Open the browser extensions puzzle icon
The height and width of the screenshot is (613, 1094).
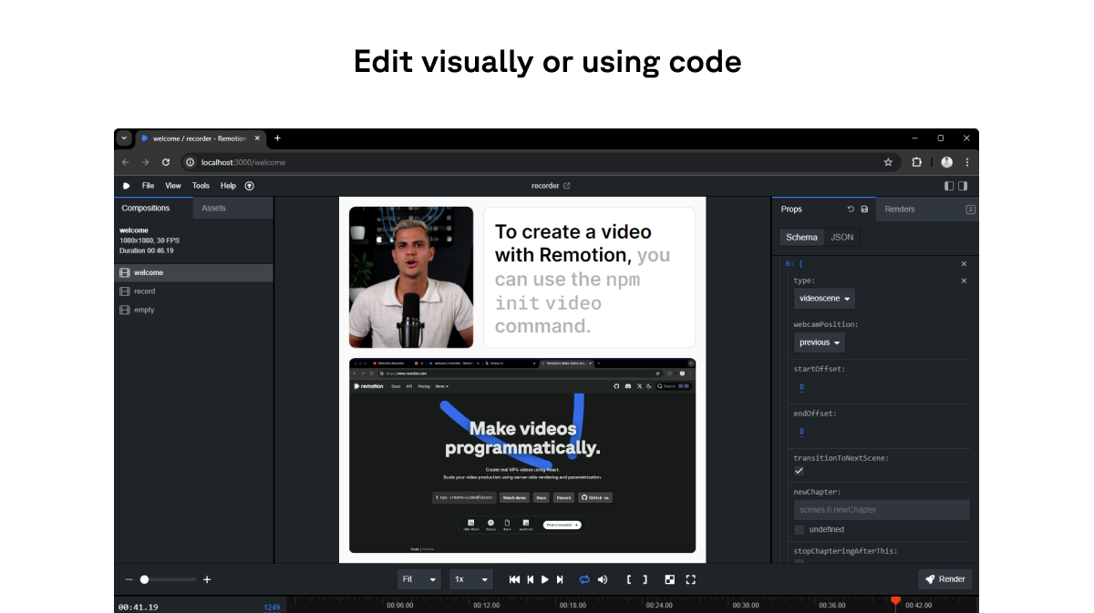[917, 162]
